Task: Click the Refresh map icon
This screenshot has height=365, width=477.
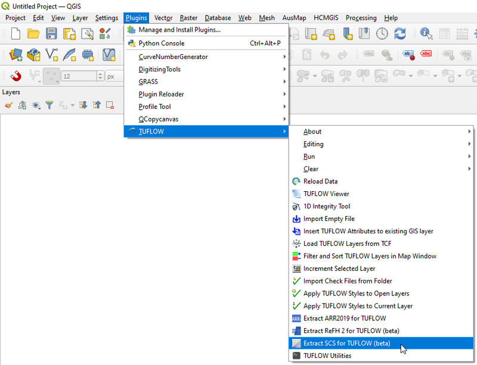Action: click(x=400, y=34)
